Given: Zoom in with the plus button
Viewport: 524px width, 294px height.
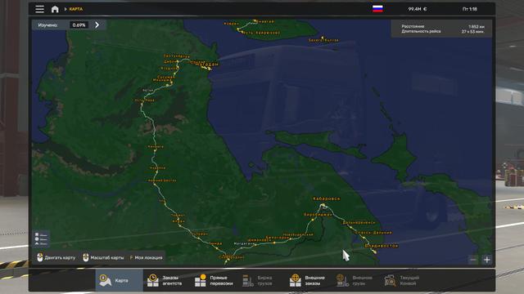Looking at the screenshot, I should point(487,260).
